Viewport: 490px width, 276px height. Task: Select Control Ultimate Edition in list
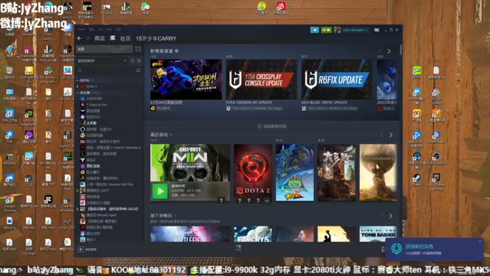click(x=110, y=147)
